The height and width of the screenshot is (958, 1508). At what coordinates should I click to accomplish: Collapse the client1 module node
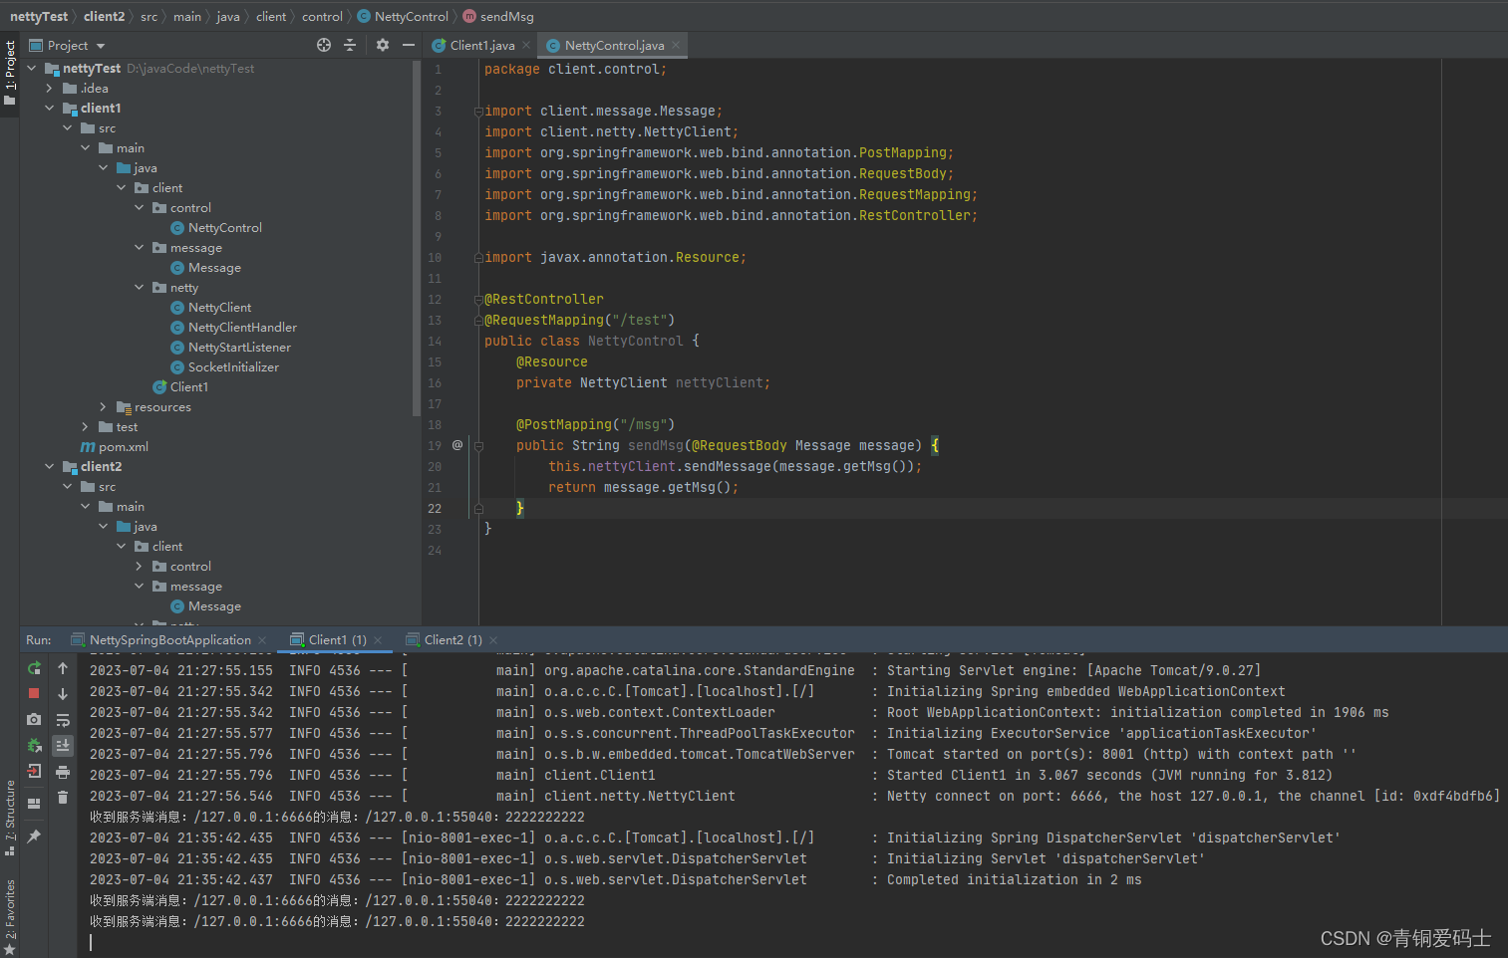[50, 109]
